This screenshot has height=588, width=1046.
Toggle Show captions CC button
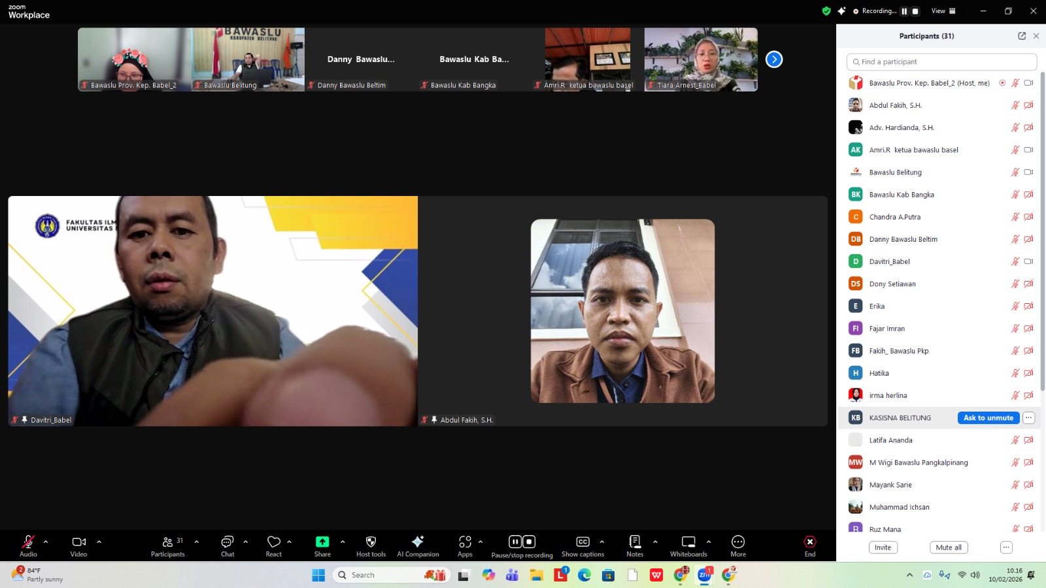(x=582, y=542)
